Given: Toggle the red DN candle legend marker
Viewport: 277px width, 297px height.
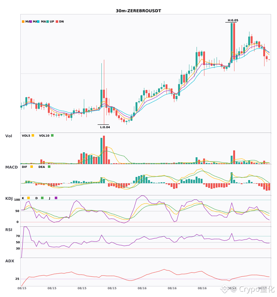Looking at the screenshot, I should click(x=57, y=22).
